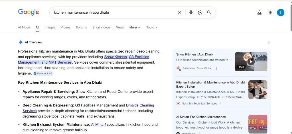Screen dimensions: 292x134
Task: Click the 'Nasir Mir Technical Services' source name
Action: [199, 103]
